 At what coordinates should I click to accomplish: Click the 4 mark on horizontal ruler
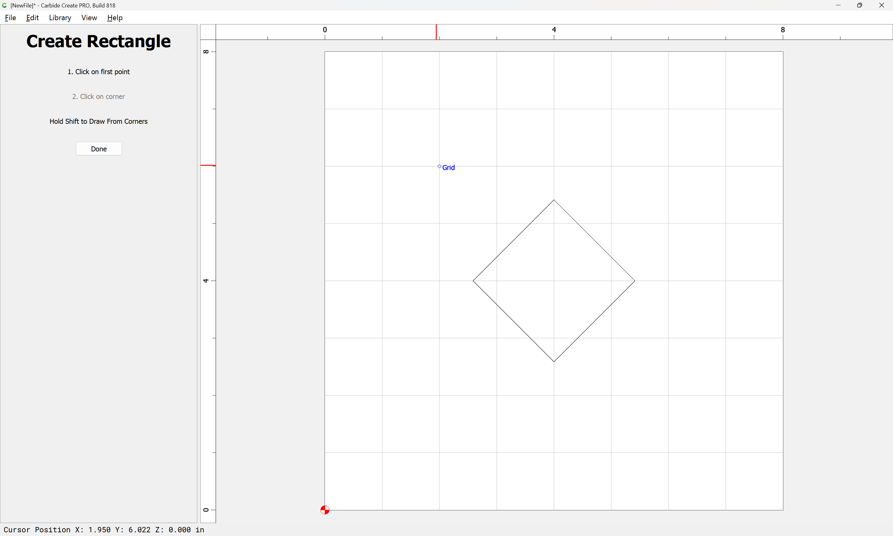tap(554, 30)
